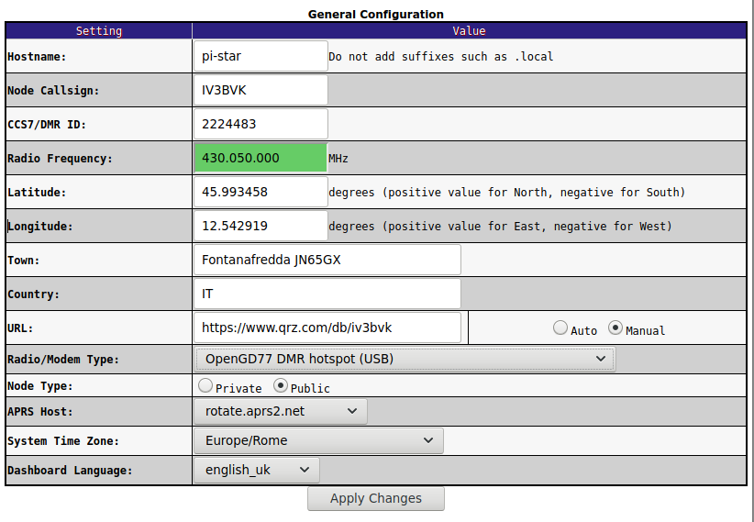The image size is (754, 522).
Task: Click the Setting column header
Action: [x=98, y=31]
